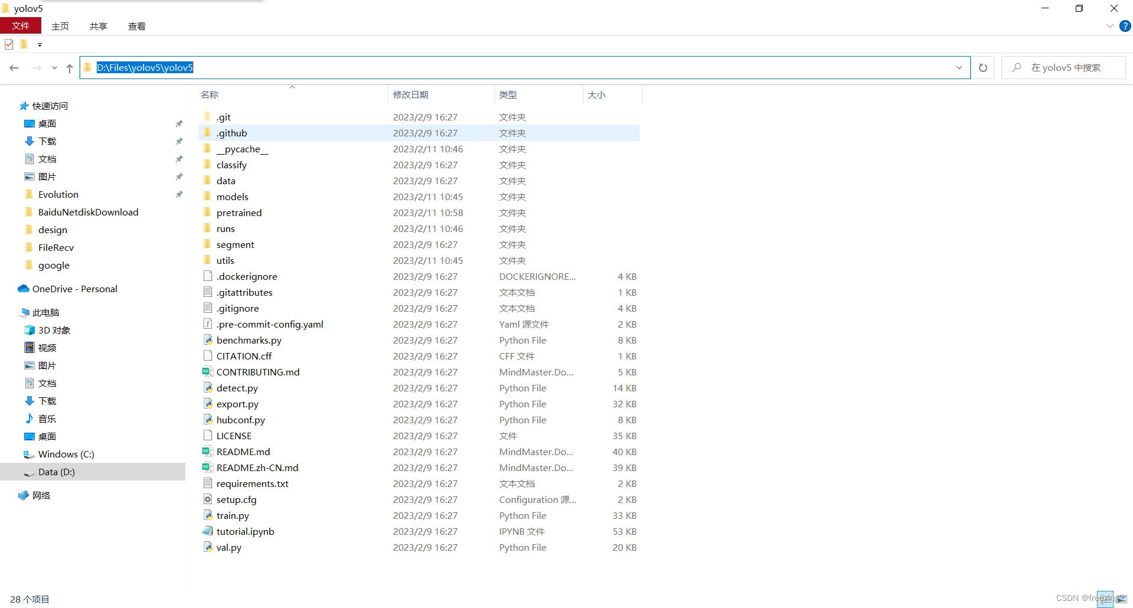Open 视频 under This PC

(47, 348)
